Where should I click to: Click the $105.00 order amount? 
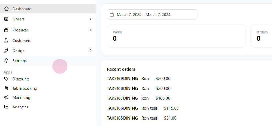163,98
